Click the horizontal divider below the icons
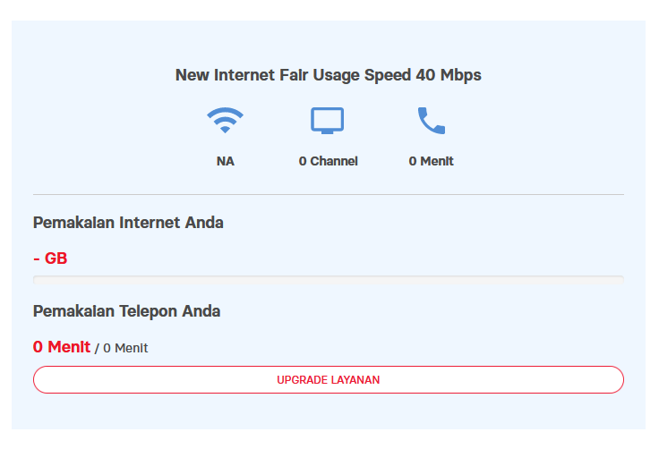Image resolution: width=659 pixels, height=449 pixels. (x=328, y=194)
